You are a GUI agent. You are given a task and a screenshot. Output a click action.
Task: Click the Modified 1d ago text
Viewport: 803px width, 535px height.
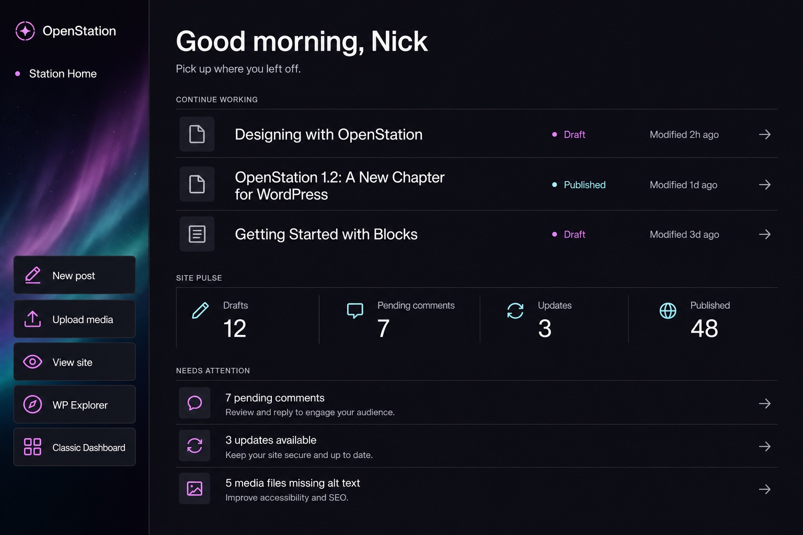coord(683,184)
